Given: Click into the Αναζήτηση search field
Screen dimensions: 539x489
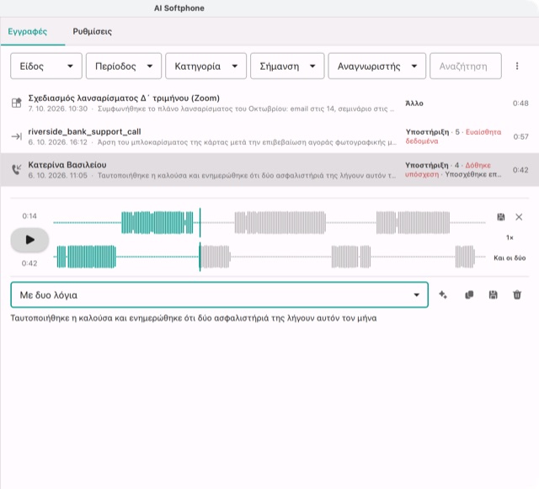Looking at the screenshot, I should click(x=466, y=66).
